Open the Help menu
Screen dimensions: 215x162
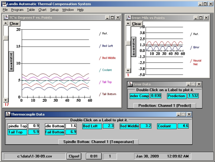click(x=80, y=10)
